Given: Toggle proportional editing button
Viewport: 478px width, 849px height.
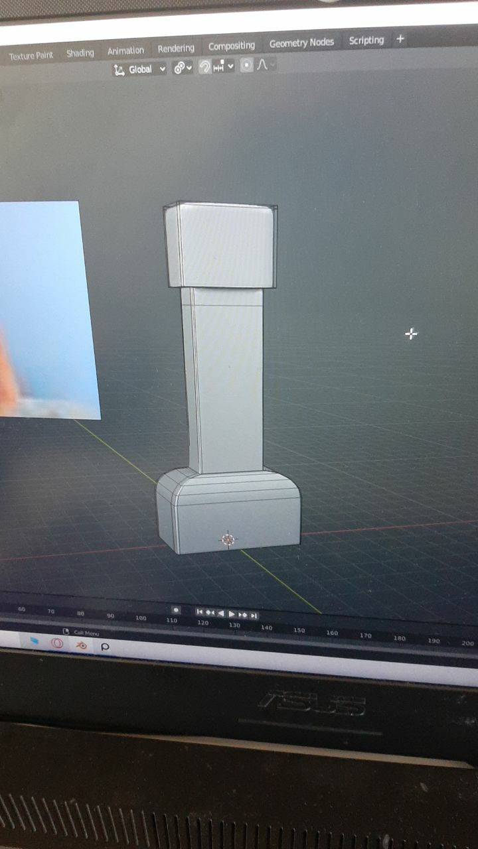Looking at the screenshot, I should pyautogui.click(x=246, y=66).
